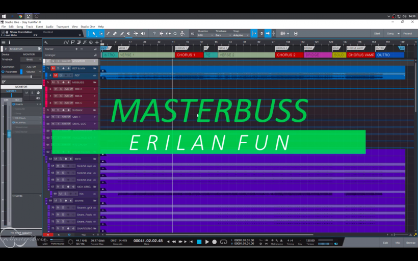Viewport: 418px width, 261px height.
Task: Show automation curve icon above track list
Action: point(66,42)
